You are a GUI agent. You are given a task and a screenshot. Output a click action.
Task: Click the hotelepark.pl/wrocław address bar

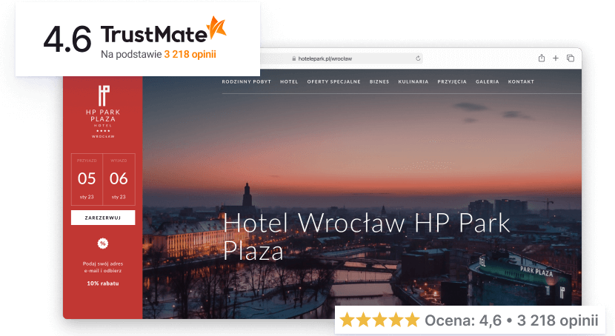click(x=342, y=58)
